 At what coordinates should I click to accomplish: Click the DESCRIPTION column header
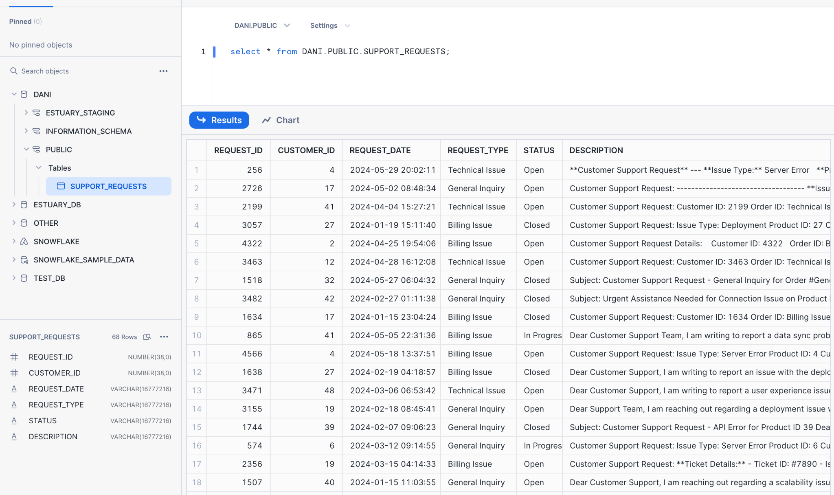[x=696, y=150]
